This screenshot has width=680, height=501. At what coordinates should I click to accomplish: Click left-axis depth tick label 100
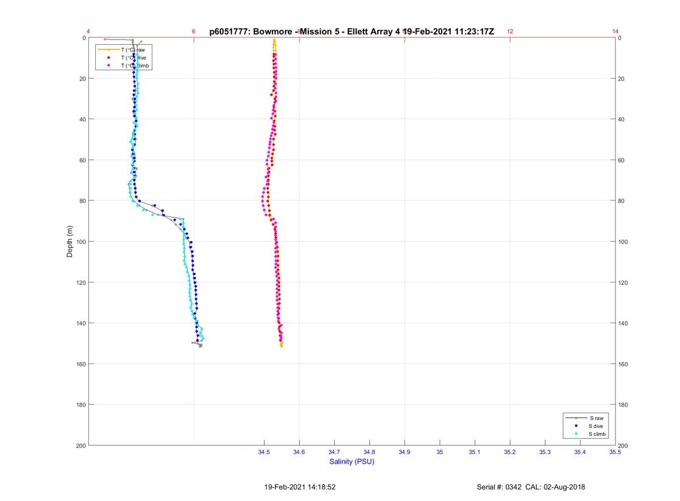pos(80,242)
